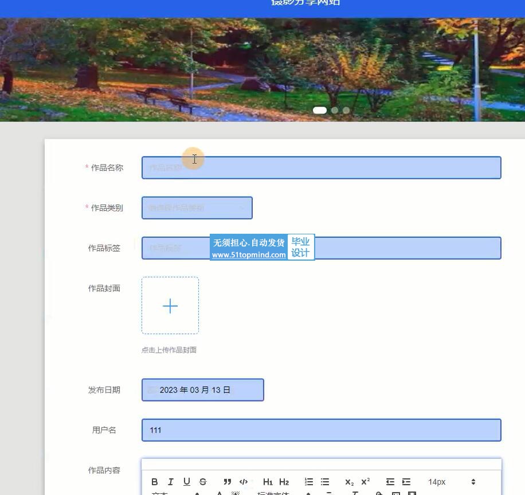Apply Heading 2 style
This screenshot has width=525, height=495.
pyautogui.click(x=284, y=482)
